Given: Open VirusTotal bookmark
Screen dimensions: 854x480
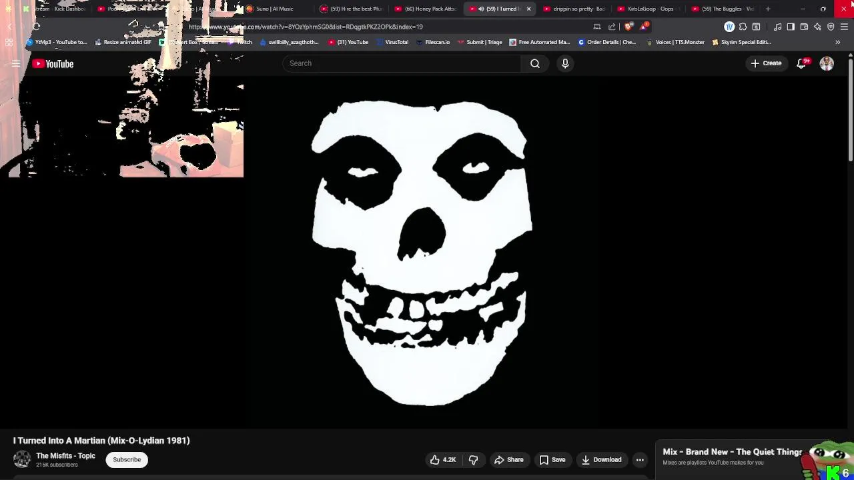Looking at the screenshot, I should click(392, 42).
